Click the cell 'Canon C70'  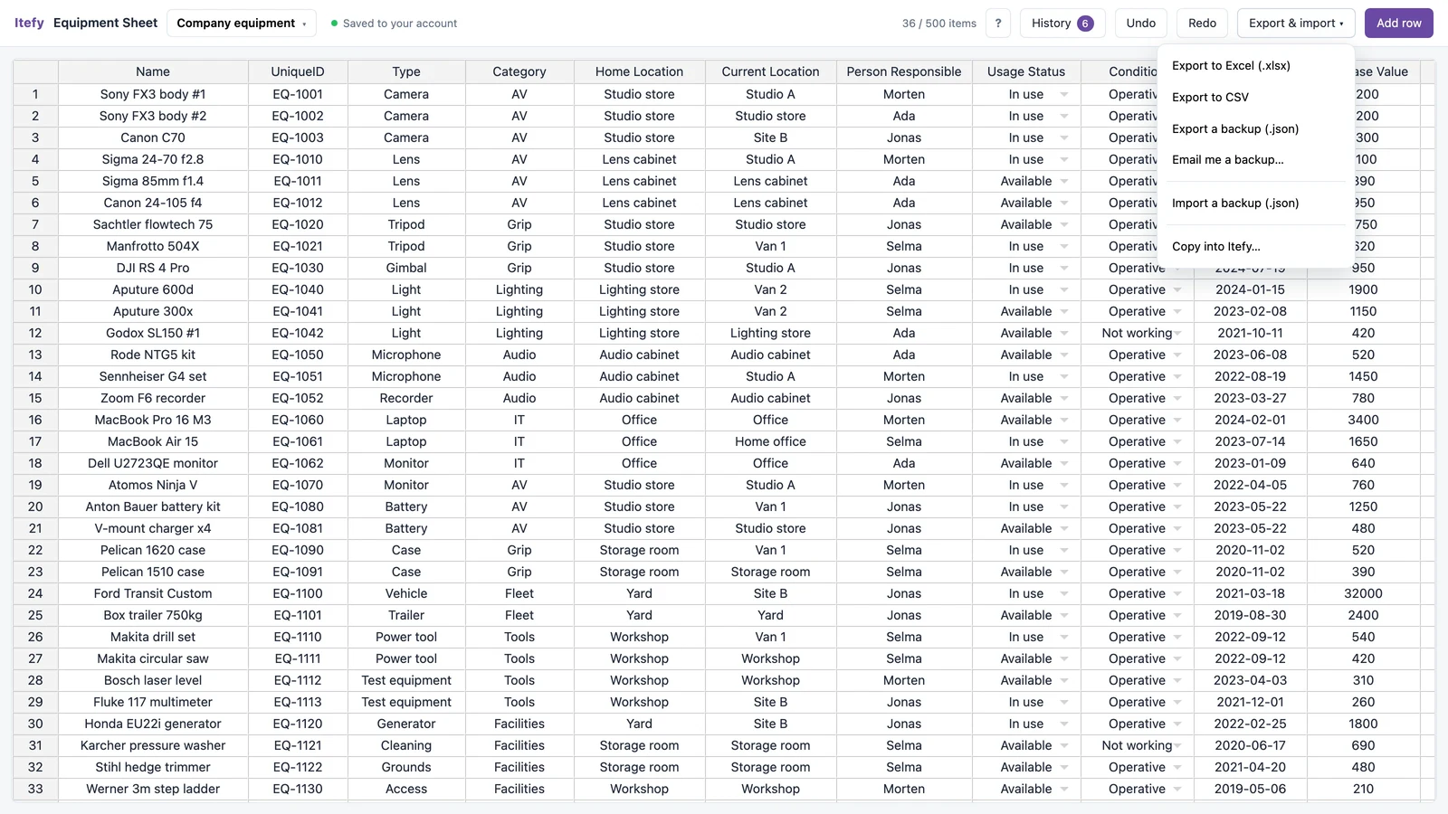pos(153,137)
